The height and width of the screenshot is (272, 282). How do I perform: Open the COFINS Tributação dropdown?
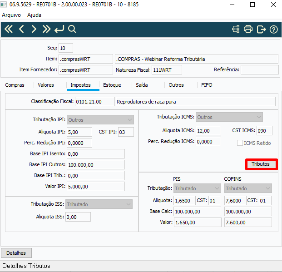click(248, 188)
